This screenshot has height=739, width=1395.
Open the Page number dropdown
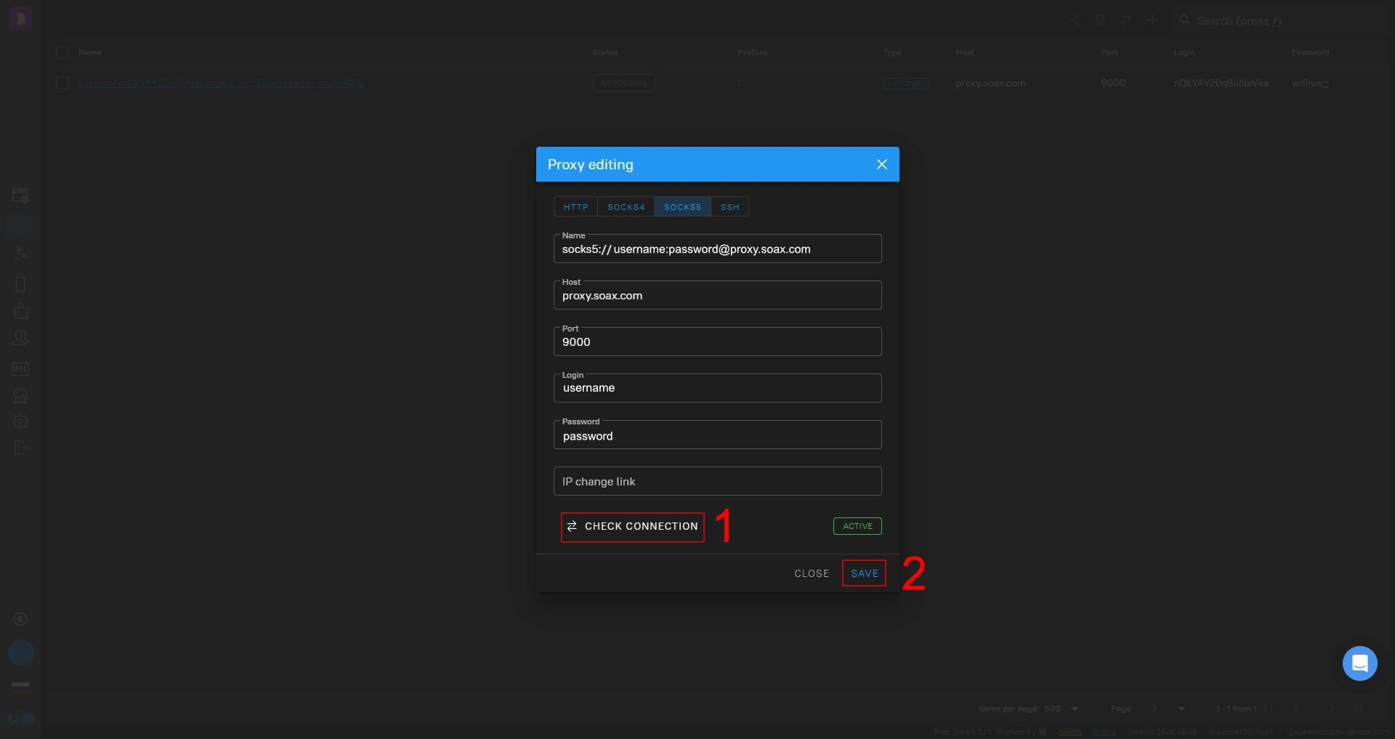point(1181,708)
